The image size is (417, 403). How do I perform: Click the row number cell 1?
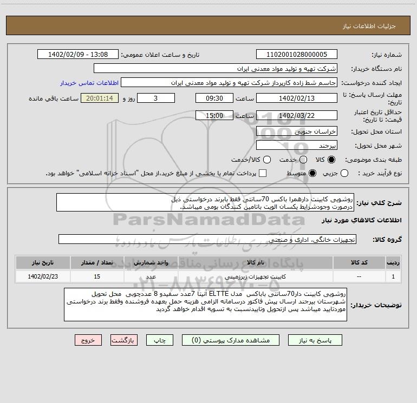(393, 276)
